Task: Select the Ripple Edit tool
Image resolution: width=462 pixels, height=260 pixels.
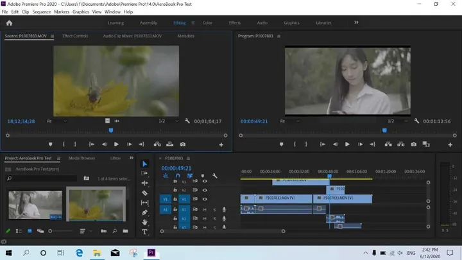Action: [x=144, y=183]
